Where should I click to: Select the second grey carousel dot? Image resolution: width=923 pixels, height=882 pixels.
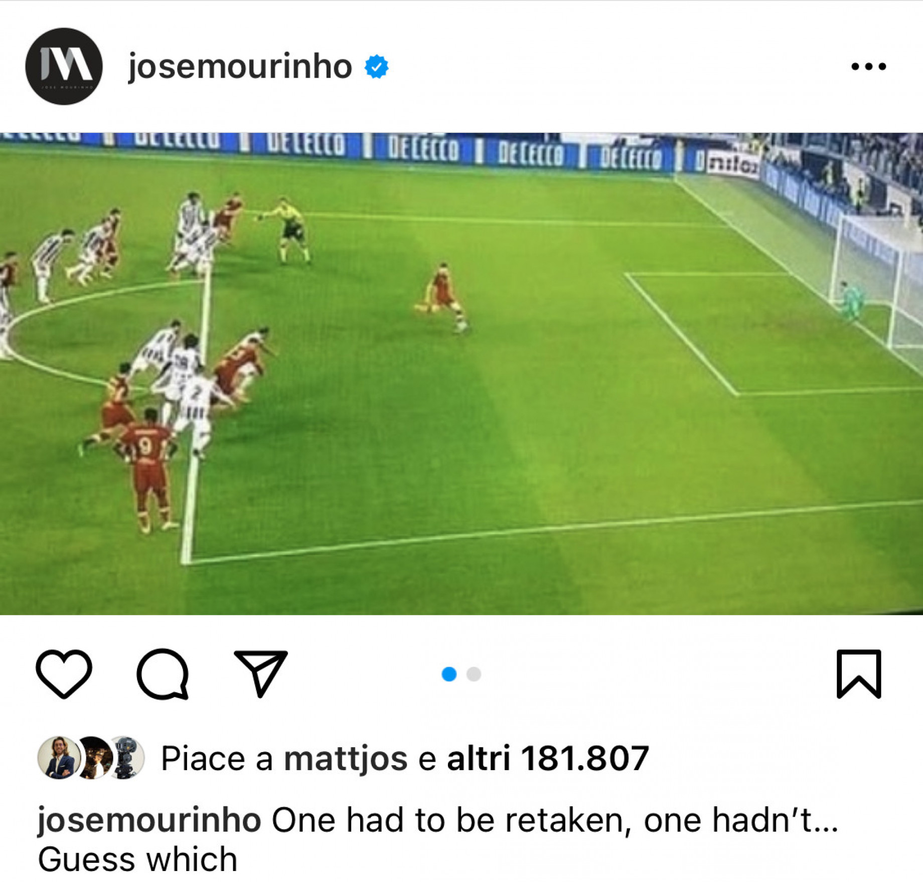pos(474,674)
